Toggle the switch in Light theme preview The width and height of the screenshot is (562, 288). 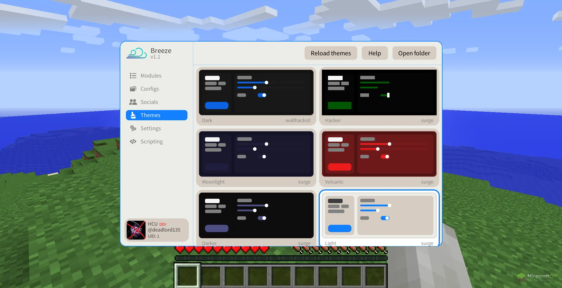[385, 218]
